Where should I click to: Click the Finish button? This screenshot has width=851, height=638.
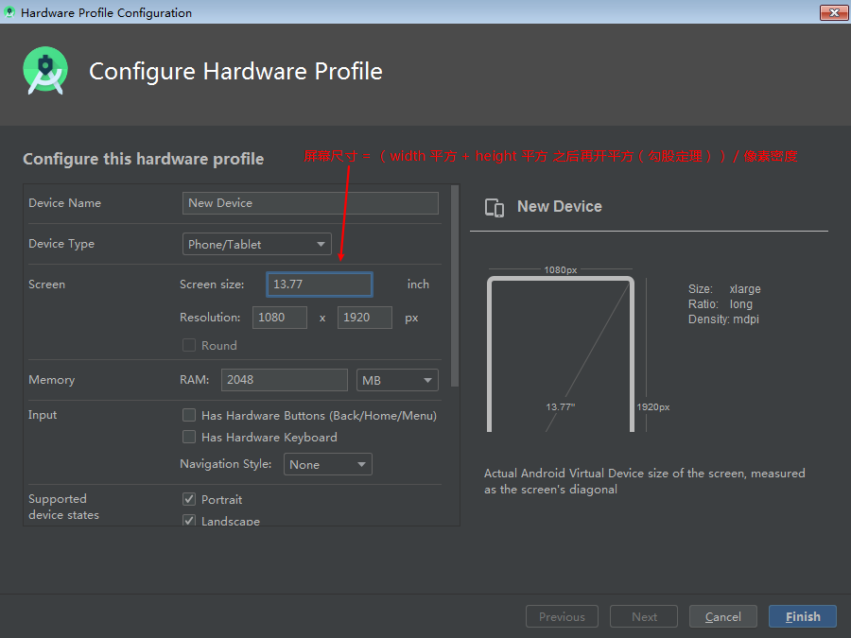tap(802, 616)
